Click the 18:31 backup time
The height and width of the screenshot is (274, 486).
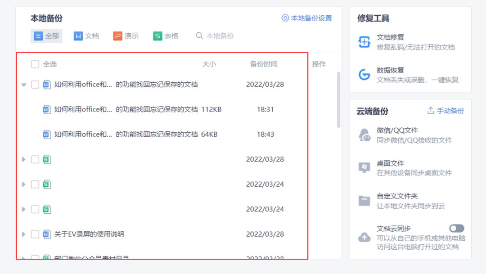(x=265, y=109)
